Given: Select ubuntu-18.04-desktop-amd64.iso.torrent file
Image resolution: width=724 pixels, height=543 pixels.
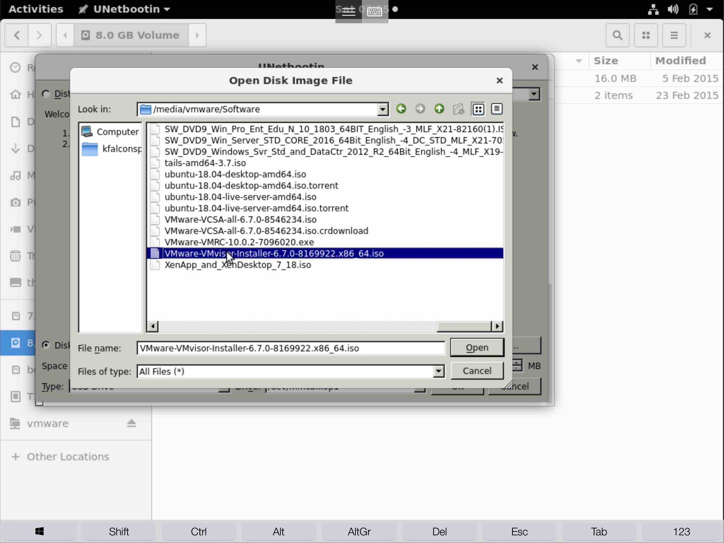Looking at the screenshot, I should 251,185.
